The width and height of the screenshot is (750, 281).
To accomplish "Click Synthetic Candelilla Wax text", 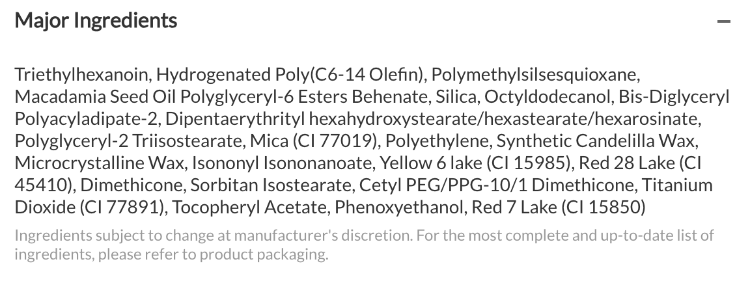I will tap(595, 141).
